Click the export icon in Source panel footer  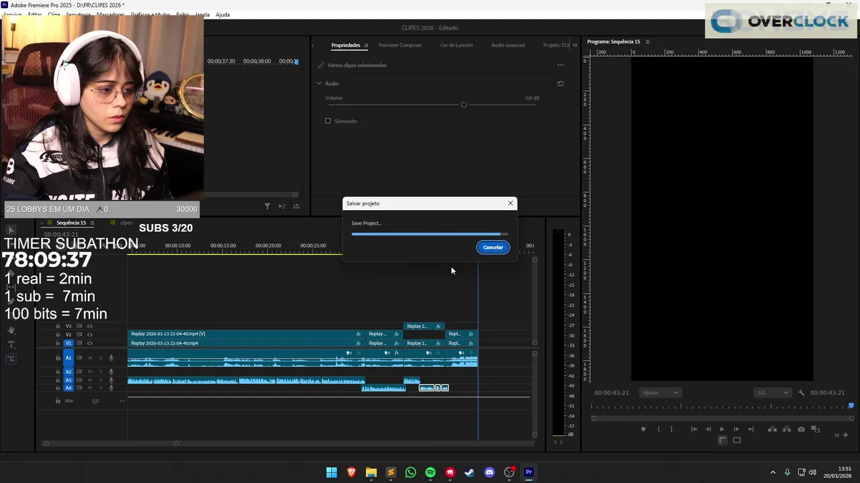pos(296,206)
